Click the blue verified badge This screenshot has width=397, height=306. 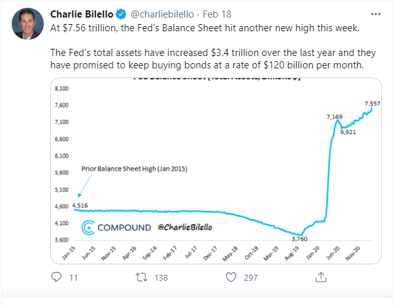pos(121,14)
